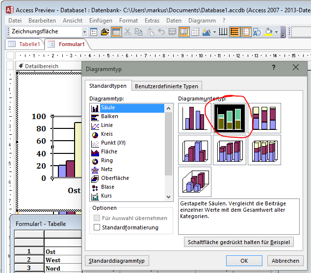Screen dimensions: 311x273
Task: Choose Netz chart type from list
Action: click(106, 170)
